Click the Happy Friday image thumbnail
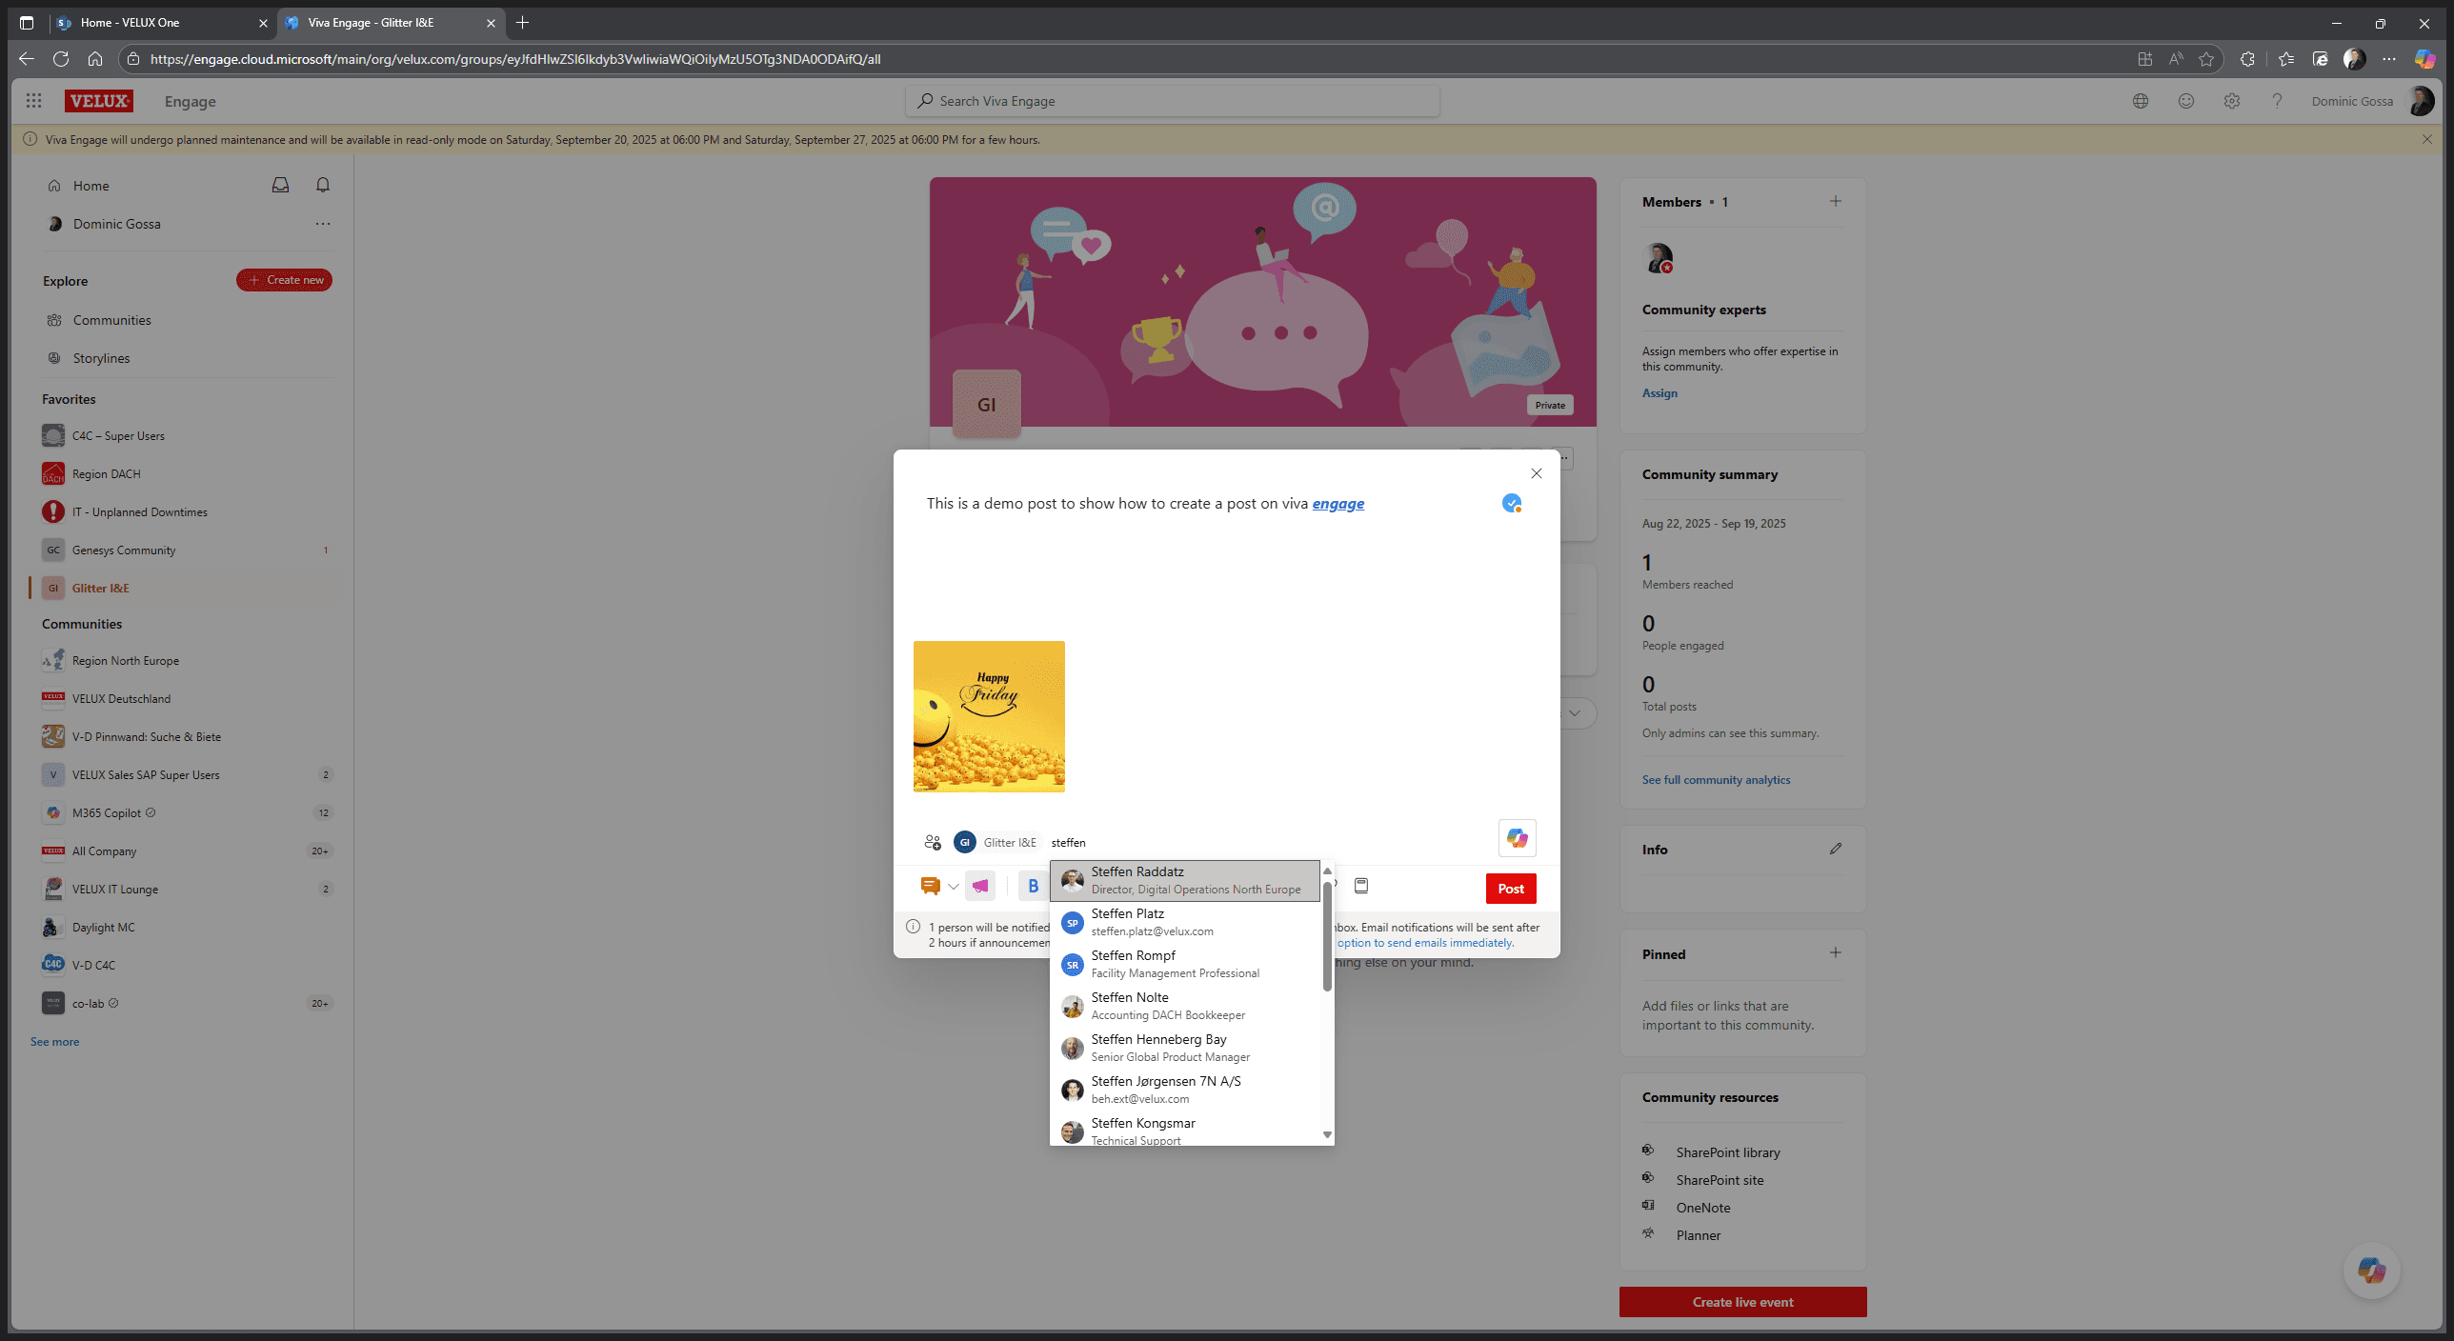Viewport: 2454px width, 1341px height. point(989,716)
